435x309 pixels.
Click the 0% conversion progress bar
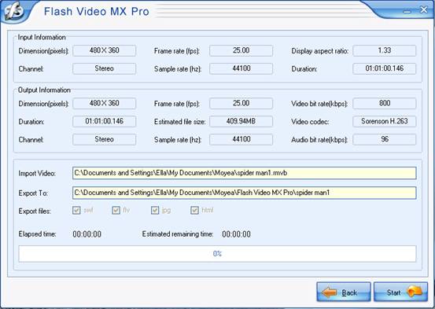pos(217,253)
